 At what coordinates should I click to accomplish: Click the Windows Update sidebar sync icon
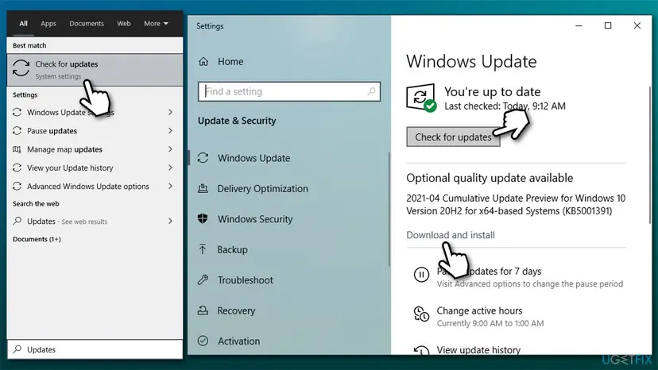point(203,158)
